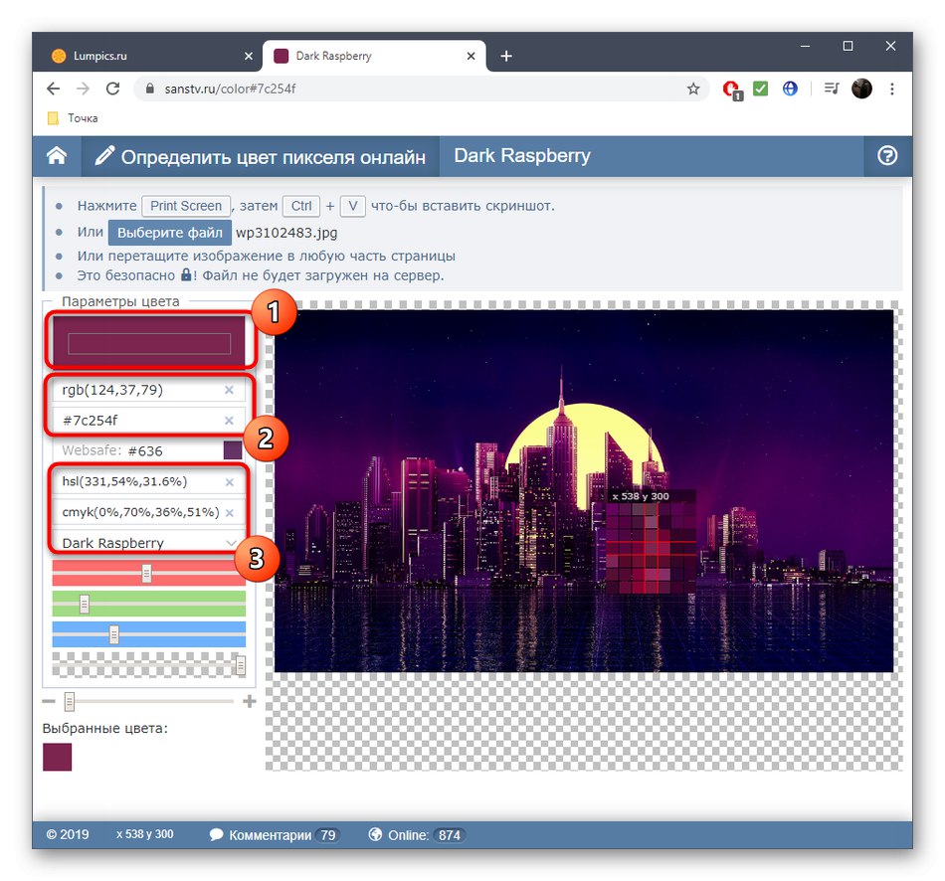
Task: Adjust the blue channel slider
Action: 114,634
